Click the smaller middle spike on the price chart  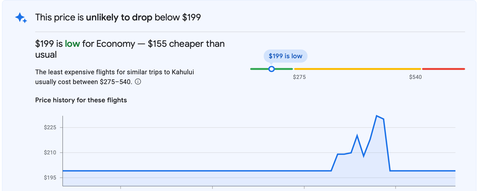pos(357,135)
